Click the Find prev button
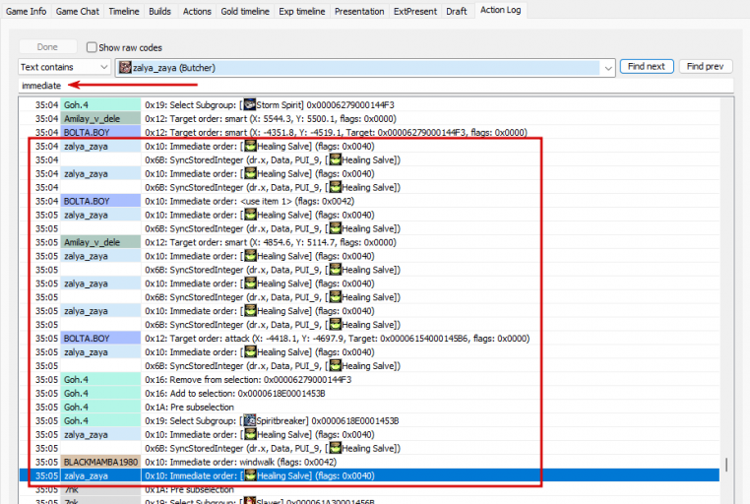The height and width of the screenshot is (504, 750). (x=705, y=66)
